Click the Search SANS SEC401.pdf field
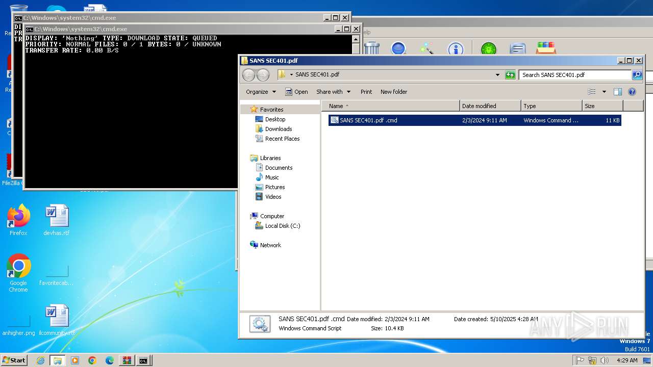The width and height of the screenshot is (653, 367). pos(575,75)
